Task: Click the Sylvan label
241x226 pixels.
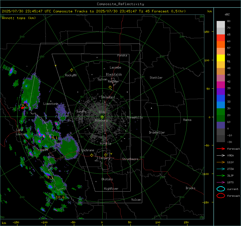Action: point(102,79)
